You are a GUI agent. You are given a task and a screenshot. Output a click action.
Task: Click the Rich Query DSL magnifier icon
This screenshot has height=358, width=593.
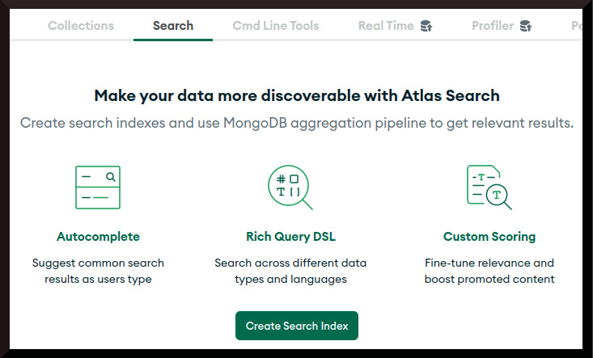(x=290, y=187)
